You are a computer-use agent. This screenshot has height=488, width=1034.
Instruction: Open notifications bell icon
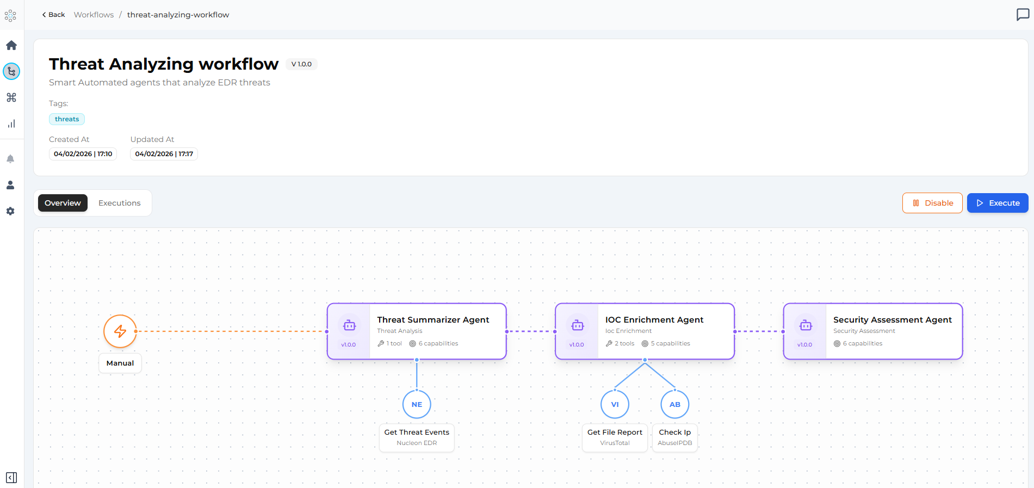10,159
